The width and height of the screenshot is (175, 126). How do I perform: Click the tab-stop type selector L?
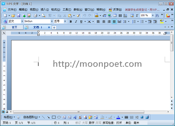4,33
